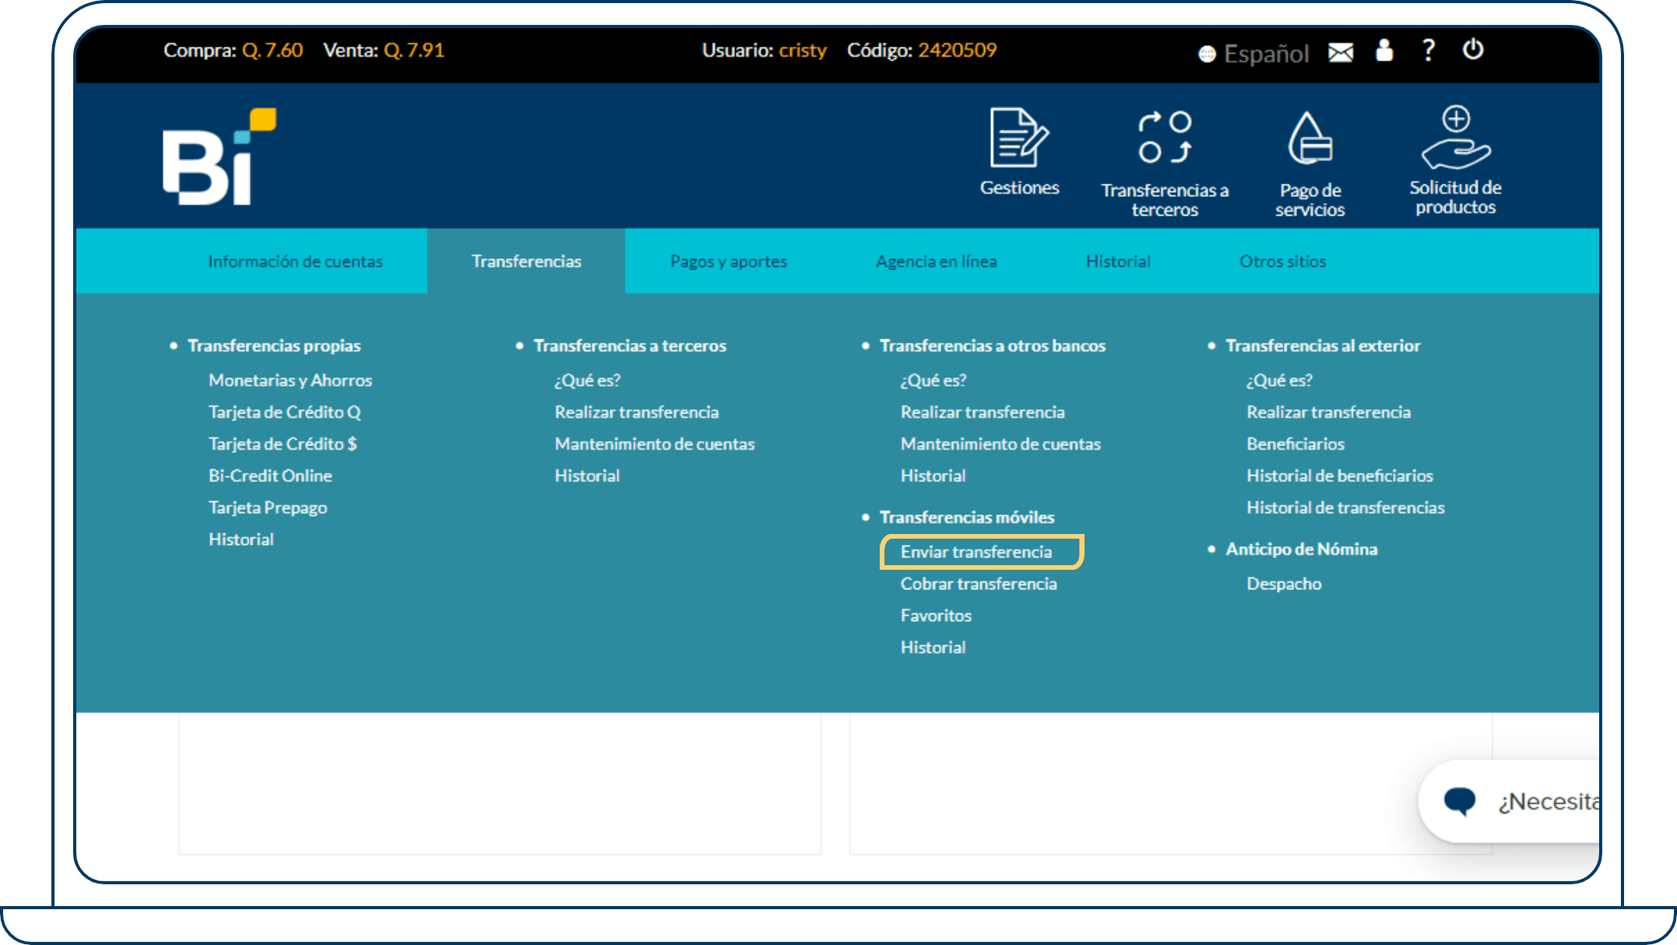Open Historial under Transferencias móviles
This screenshot has height=945, width=1677.
click(933, 648)
